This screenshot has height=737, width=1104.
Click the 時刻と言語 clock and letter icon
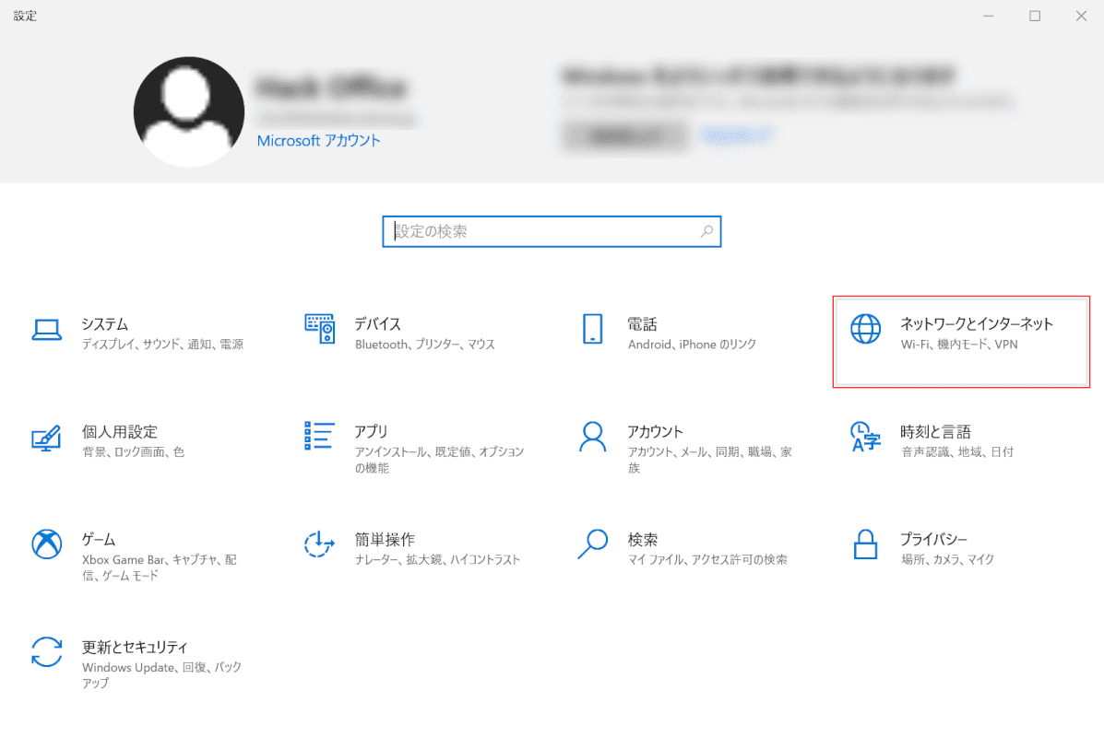tap(865, 437)
